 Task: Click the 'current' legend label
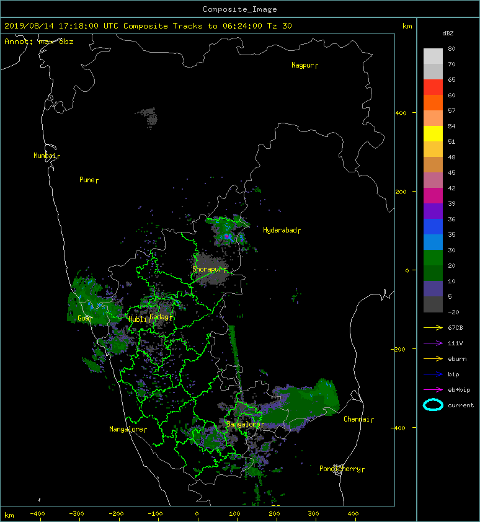click(x=461, y=405)
